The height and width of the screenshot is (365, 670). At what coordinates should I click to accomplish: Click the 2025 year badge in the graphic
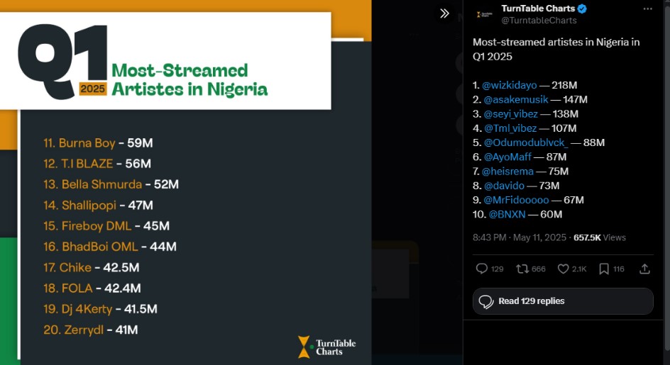(x=93, y=89)
